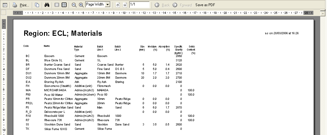The image size is (327, 135).
Task: Click the vertical ruler top margin marker
Action: click(4, 23)
